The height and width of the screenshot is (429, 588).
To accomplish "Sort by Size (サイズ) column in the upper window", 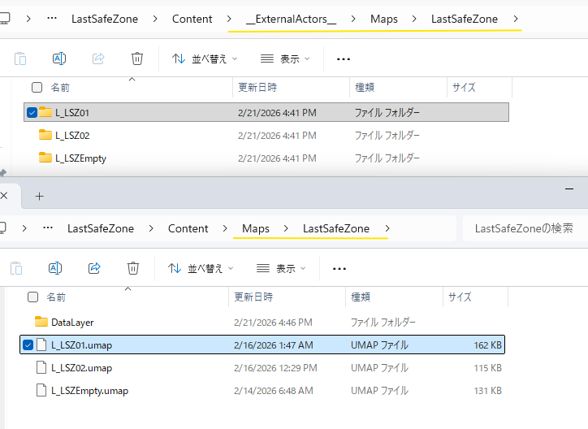I will click(464, 88).
